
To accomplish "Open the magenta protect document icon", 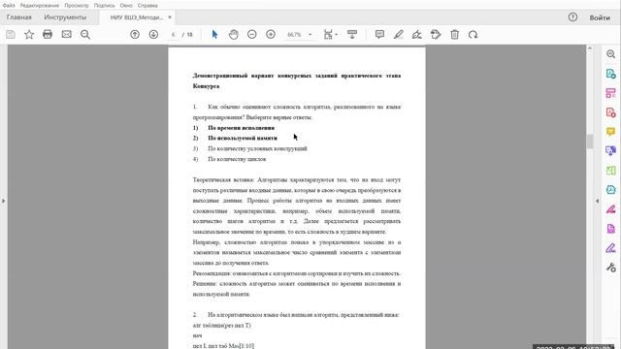I will pos(610,229).
